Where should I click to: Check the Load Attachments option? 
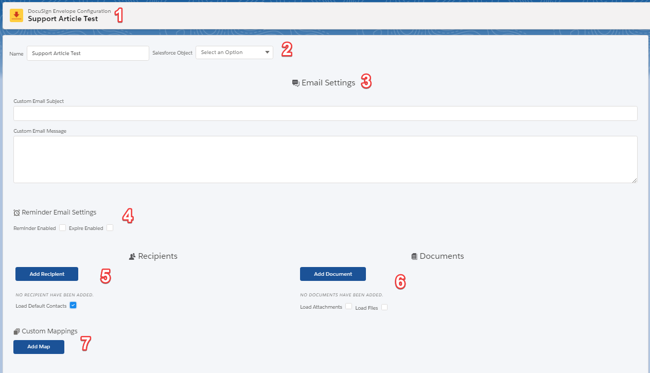pos(348,306)
